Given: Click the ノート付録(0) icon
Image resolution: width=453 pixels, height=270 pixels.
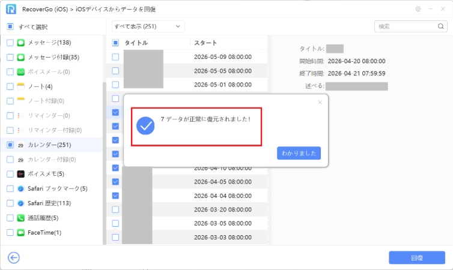Looking at the screenshot, I should (x=21, y=101).
